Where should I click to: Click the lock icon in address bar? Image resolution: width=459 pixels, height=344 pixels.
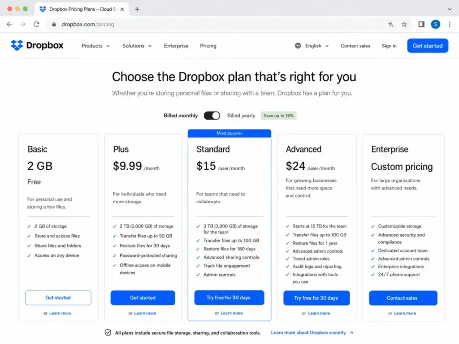pyautogui.click(x=54, y=24)
